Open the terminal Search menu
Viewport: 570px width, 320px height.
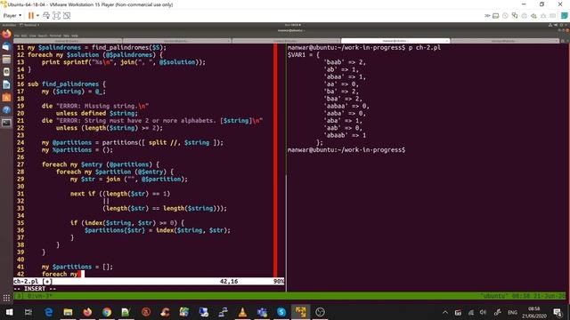[x=43, y=36]
